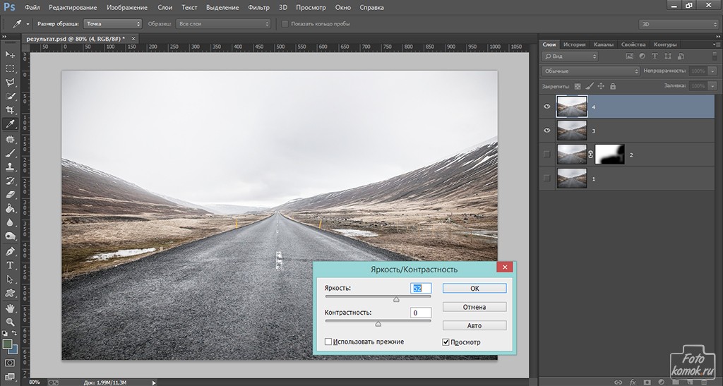
Task: Open 'Непрозрачность' opacity arrow
Action: point(713,71)
